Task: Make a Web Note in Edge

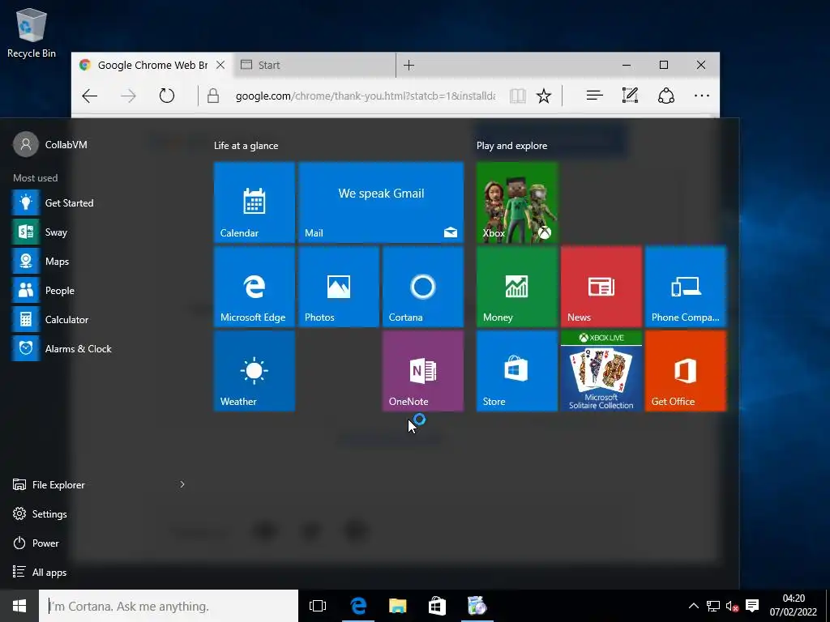Action: click(630, 96)
